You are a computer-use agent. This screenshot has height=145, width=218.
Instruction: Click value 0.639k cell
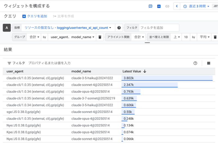point(129,98)
